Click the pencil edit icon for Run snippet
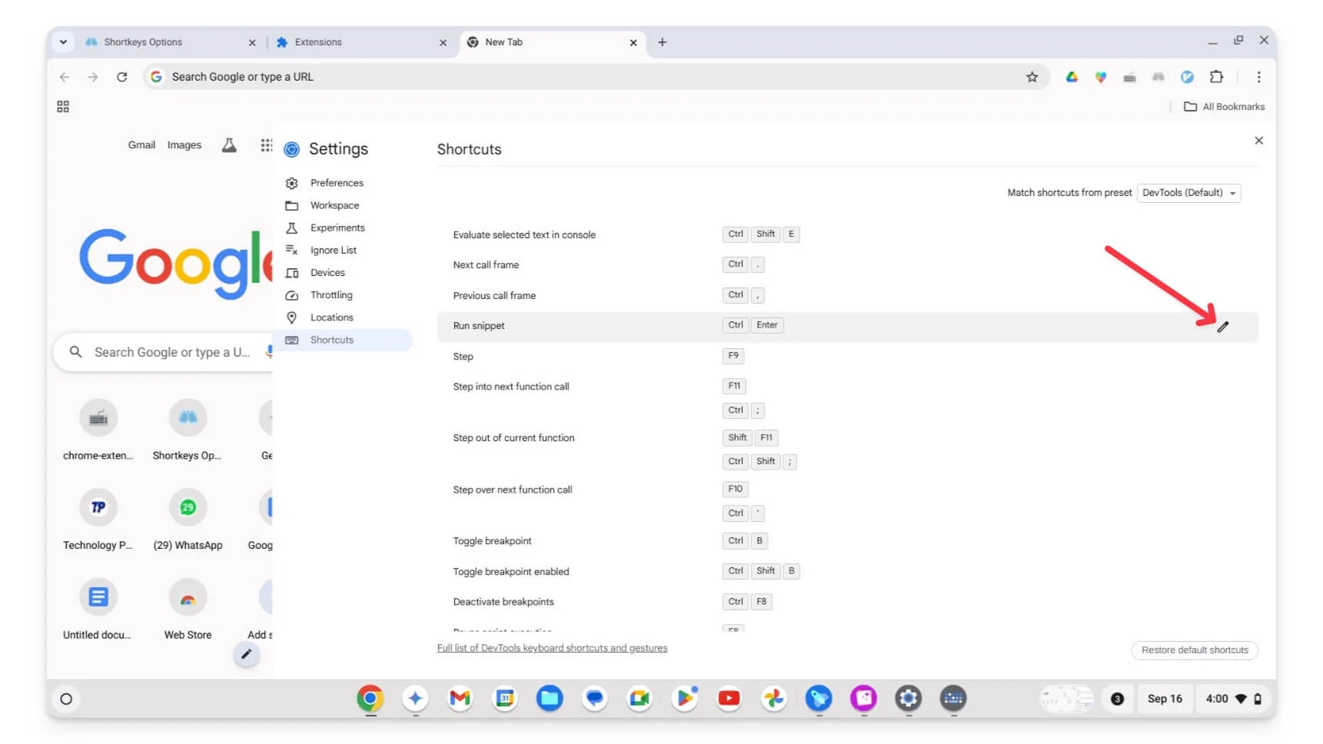Image resolution: width=1323 pixels, height=744 pixels. (x=1222, y=327)
